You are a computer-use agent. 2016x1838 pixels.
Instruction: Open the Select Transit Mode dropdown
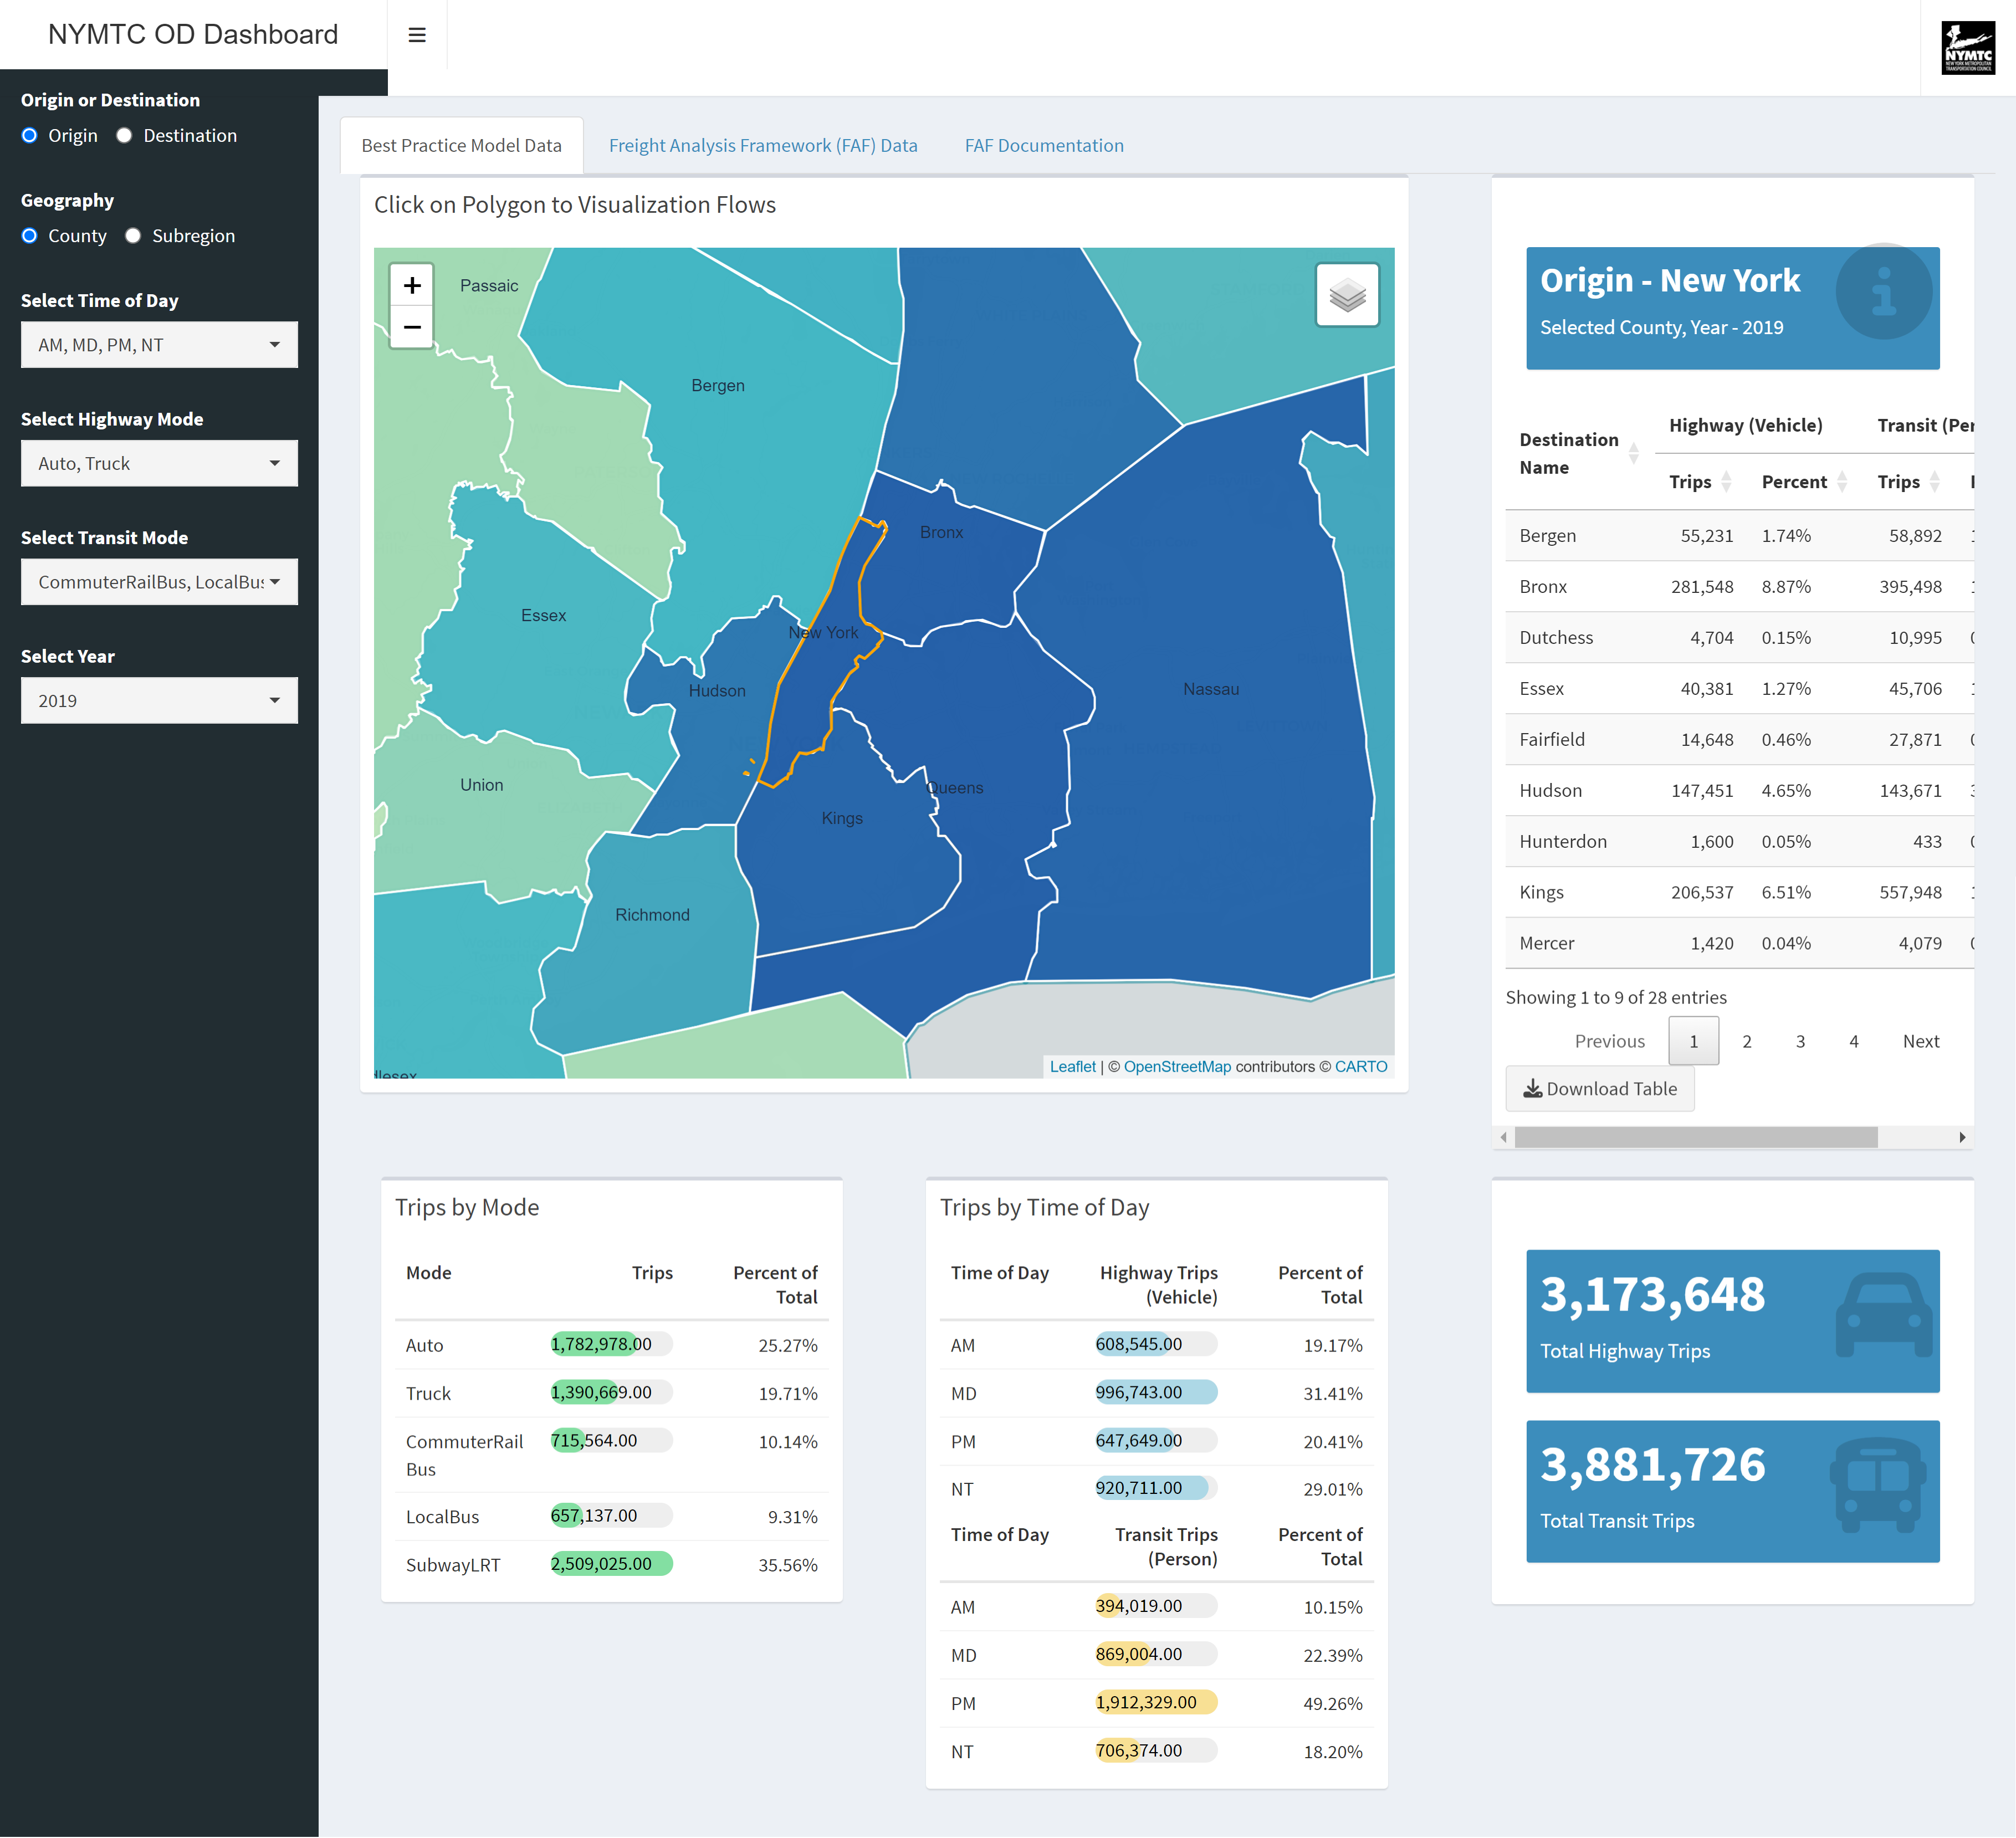click(159, 582)
